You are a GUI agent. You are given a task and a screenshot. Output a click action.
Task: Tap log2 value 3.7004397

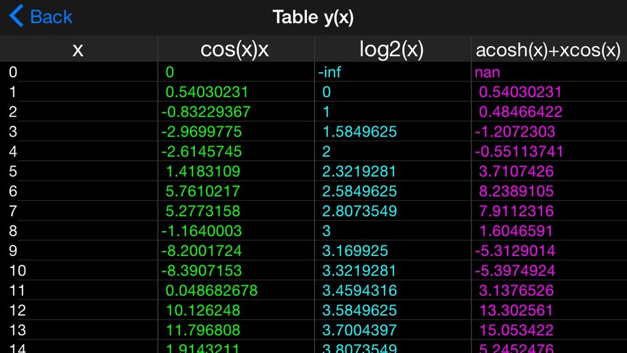pos(359,330)
